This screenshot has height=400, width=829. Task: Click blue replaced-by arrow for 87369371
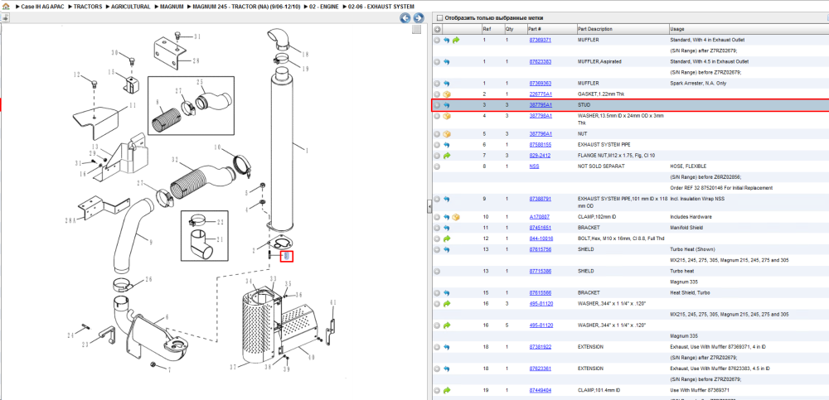click(x=447, y=40)
